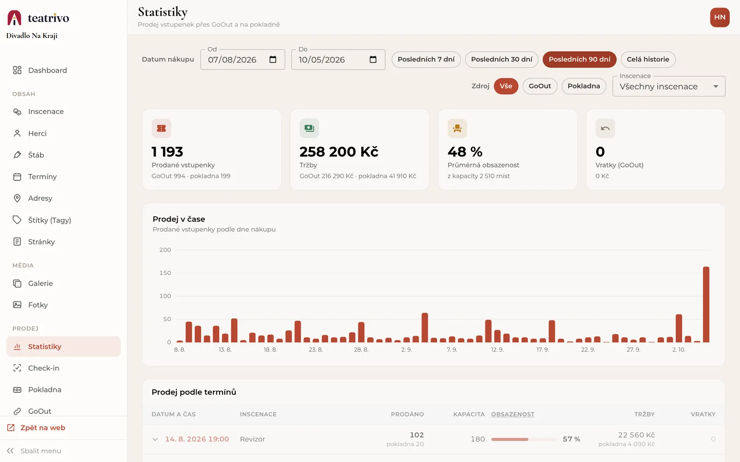The height and width of the screenshot is (462, 740).
Task: Click the TRŽBY column header
Action: coord(644,414)
